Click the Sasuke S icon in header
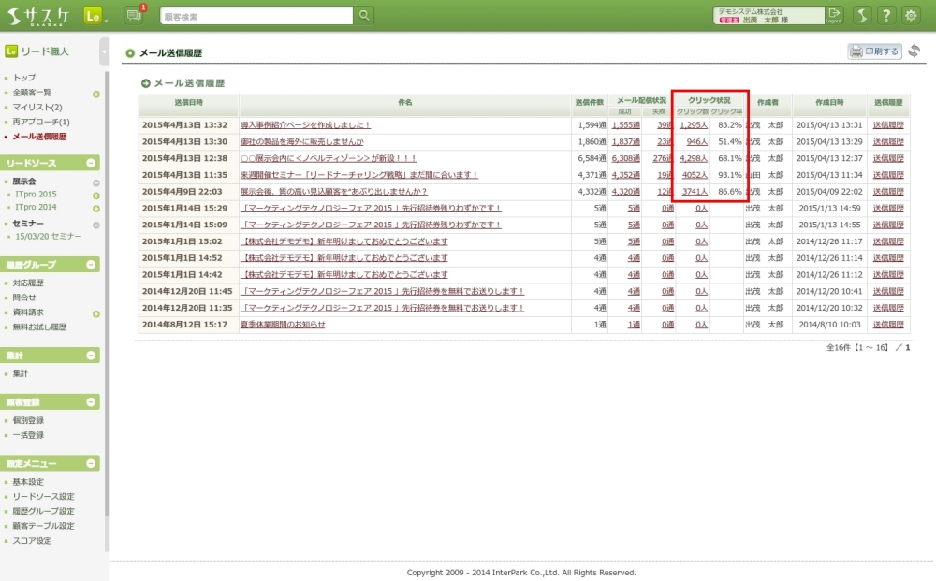This screenshot has width=936, height=581. tap(861, 15)
